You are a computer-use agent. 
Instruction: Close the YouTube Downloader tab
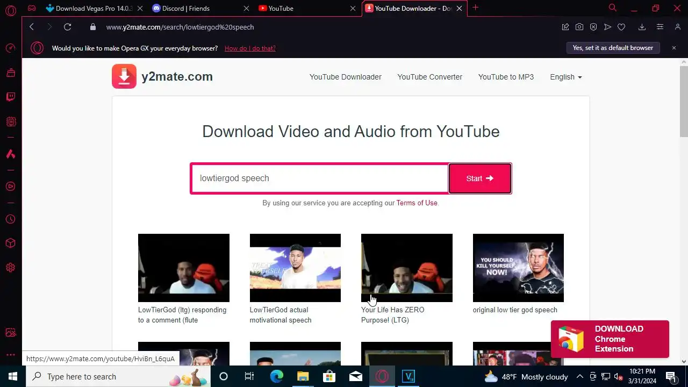(459, 9)
